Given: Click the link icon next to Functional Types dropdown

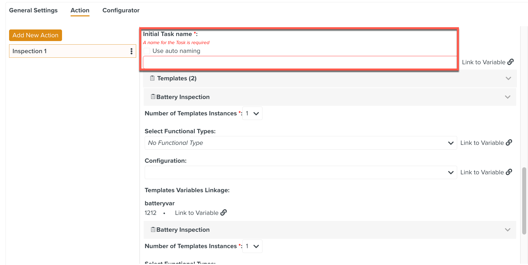Looking at the screenshot, I should [x=509, y=143].
